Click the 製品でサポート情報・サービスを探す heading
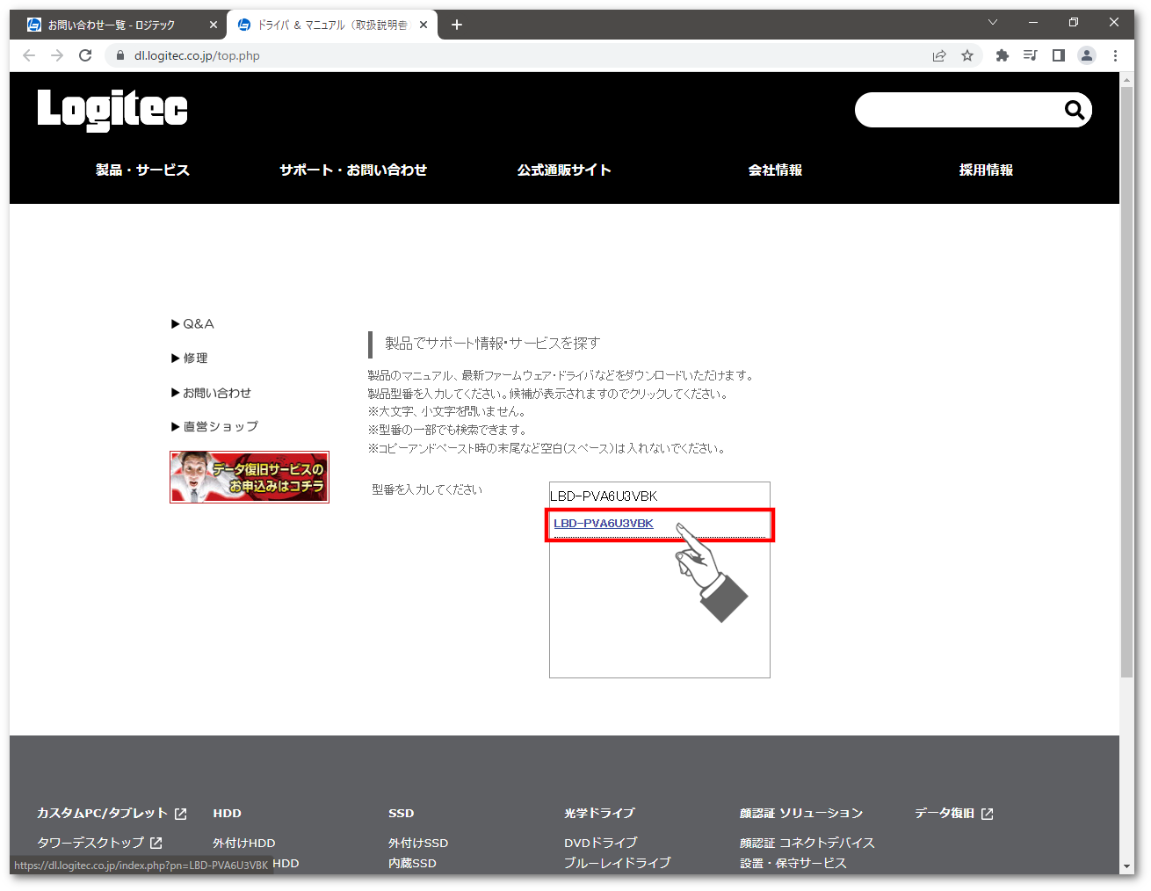Image resolution: width=1151 pixels, height=891 pixels. (492, 344)
